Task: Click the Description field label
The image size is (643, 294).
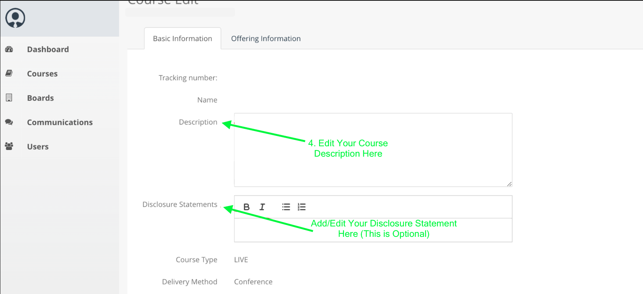Action: [x=198, y=122]
